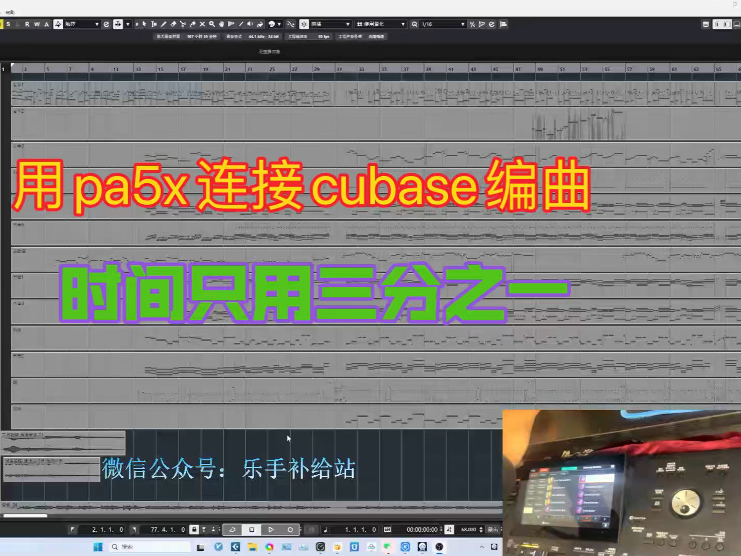
Task: Adjust tempo value 68.000 stepper
Action: (x=481, y=530)
